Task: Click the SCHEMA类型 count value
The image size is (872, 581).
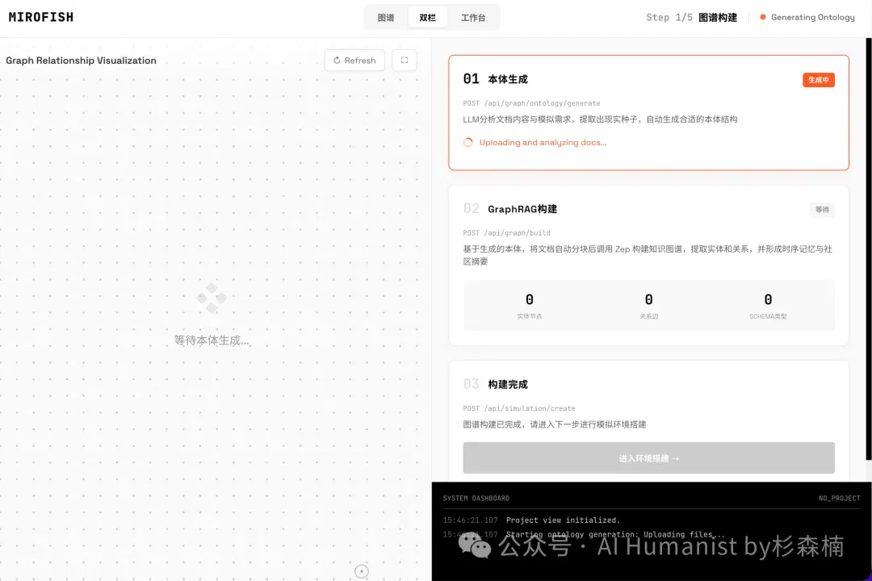Action: click(768, 299)
